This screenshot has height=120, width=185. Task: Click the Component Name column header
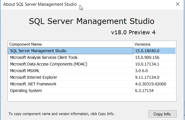(25, 44)
